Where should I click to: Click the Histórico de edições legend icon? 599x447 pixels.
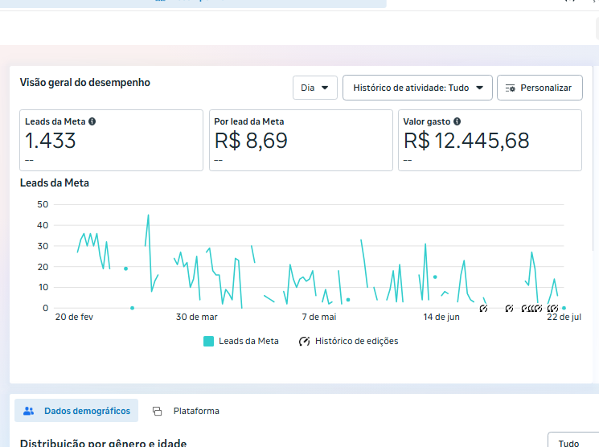[305, 341]
